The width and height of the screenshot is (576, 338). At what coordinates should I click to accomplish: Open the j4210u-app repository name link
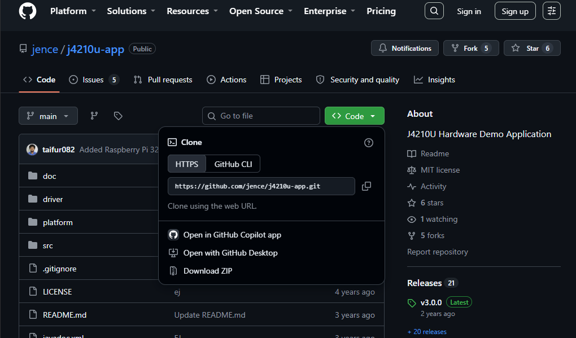[95, 49]
